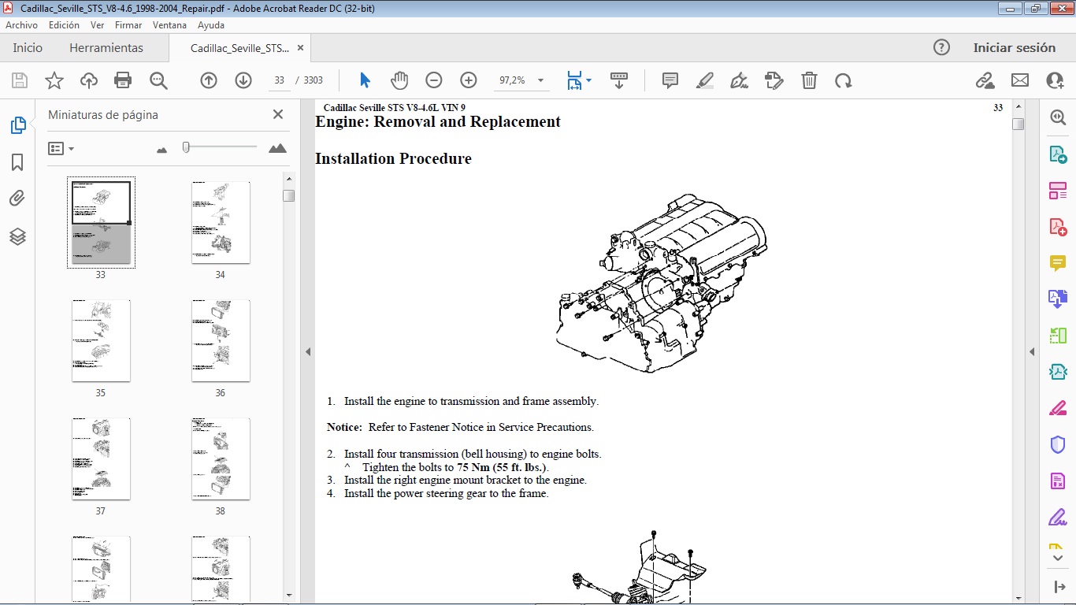Screen dimensions: 1076x605
Task: Delete page with the trash can icon
Action: pyautogui.click(x=809, y=80)
